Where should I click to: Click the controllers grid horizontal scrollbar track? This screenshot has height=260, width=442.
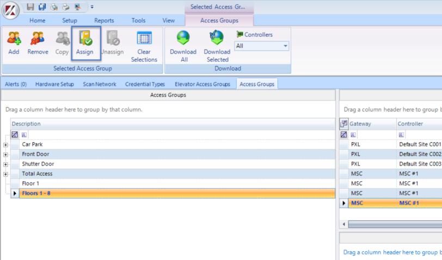coord(395,224)
